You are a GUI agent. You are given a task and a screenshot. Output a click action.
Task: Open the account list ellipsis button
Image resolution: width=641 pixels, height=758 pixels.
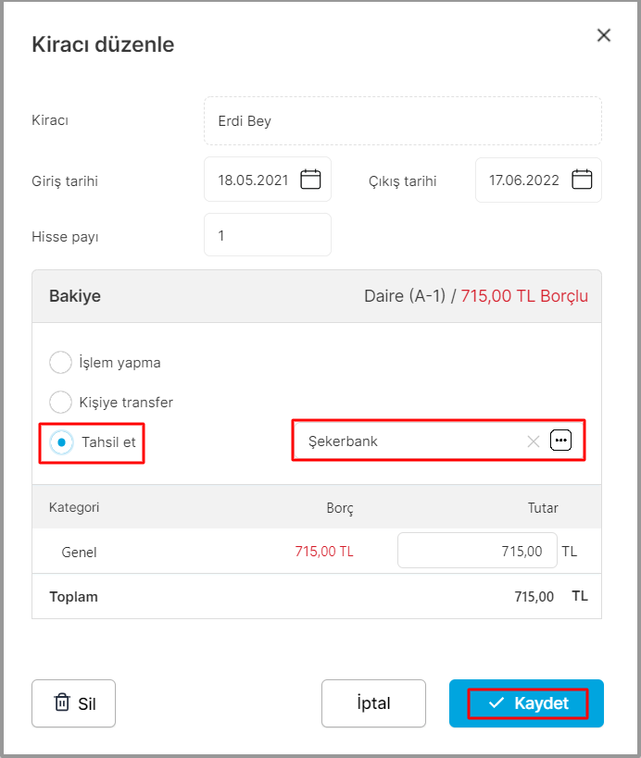coord(560,440)
